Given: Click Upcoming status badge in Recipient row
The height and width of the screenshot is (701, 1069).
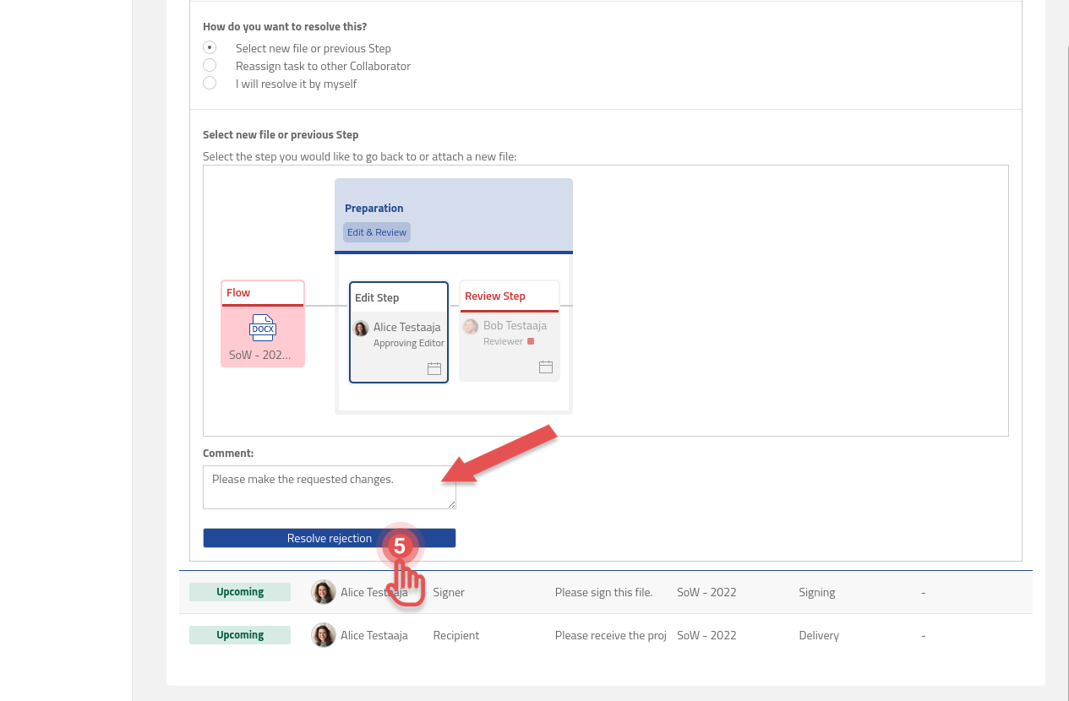Looking at the screenshot, I should (240, 635).
